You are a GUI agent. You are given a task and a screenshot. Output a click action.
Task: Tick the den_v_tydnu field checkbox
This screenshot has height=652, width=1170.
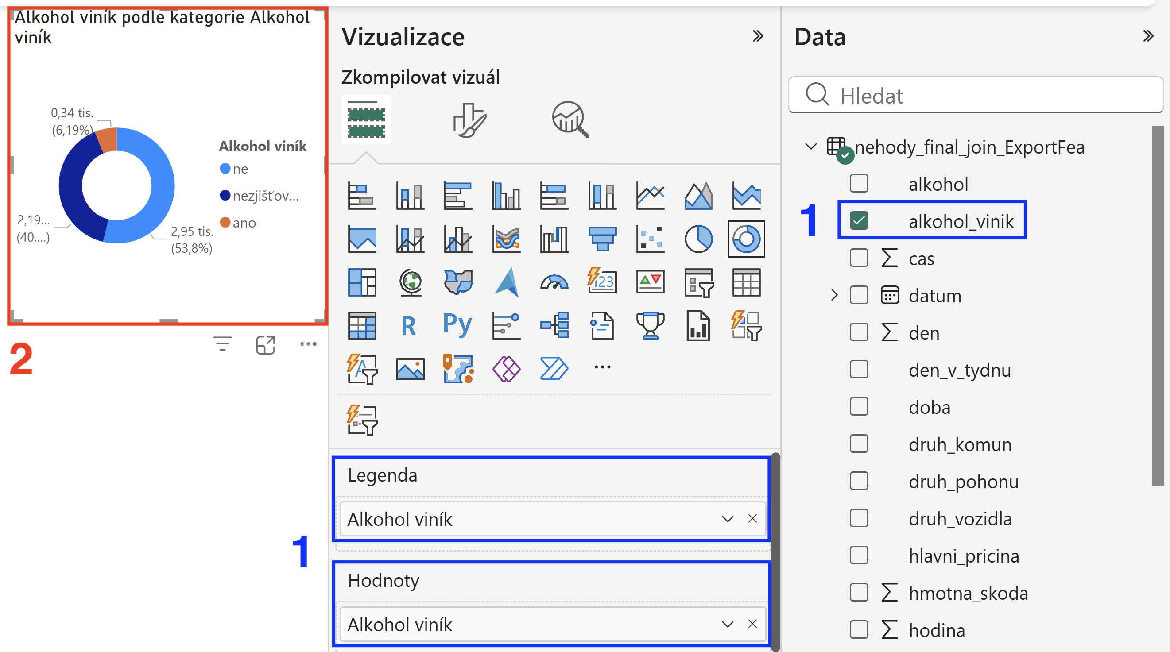[x=858, y=369]
